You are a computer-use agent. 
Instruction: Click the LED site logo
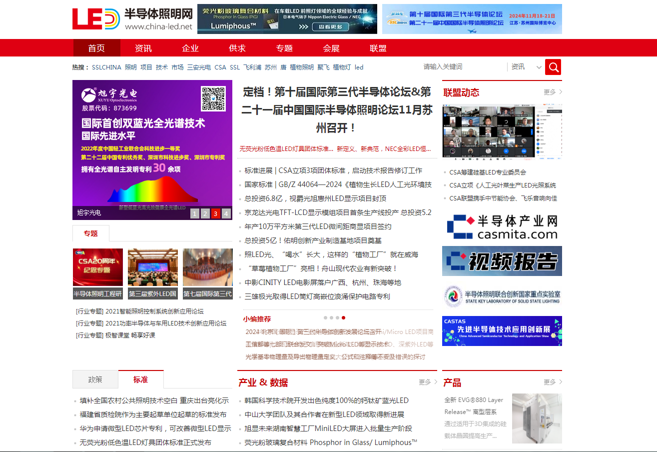[132, 19]
